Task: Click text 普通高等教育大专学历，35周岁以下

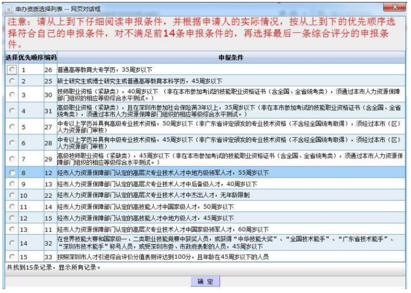Action: (105, 70)
